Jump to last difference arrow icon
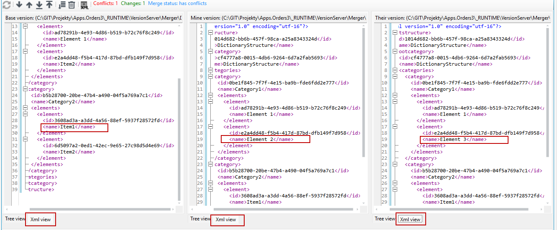This screenshot has width=557, height=230. tap(39, 5)
